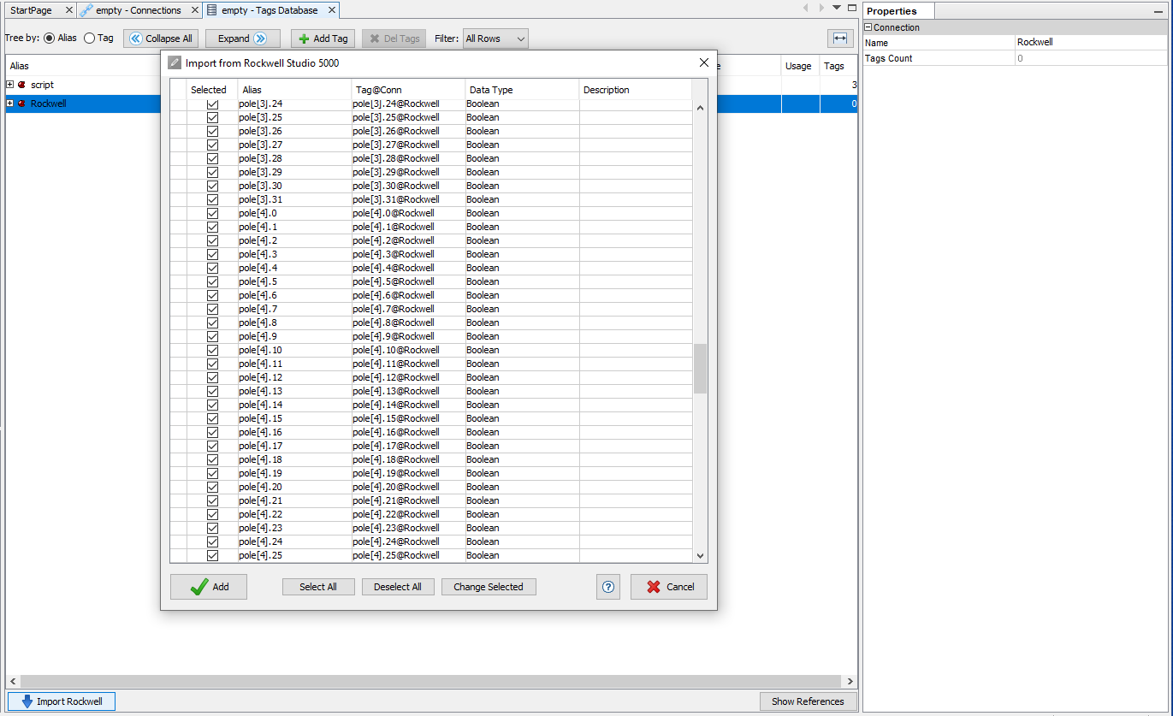The height and width of the screenshot is (716, 1173).
Task: Collapse the Connection properties section
Action: [868, 27]
